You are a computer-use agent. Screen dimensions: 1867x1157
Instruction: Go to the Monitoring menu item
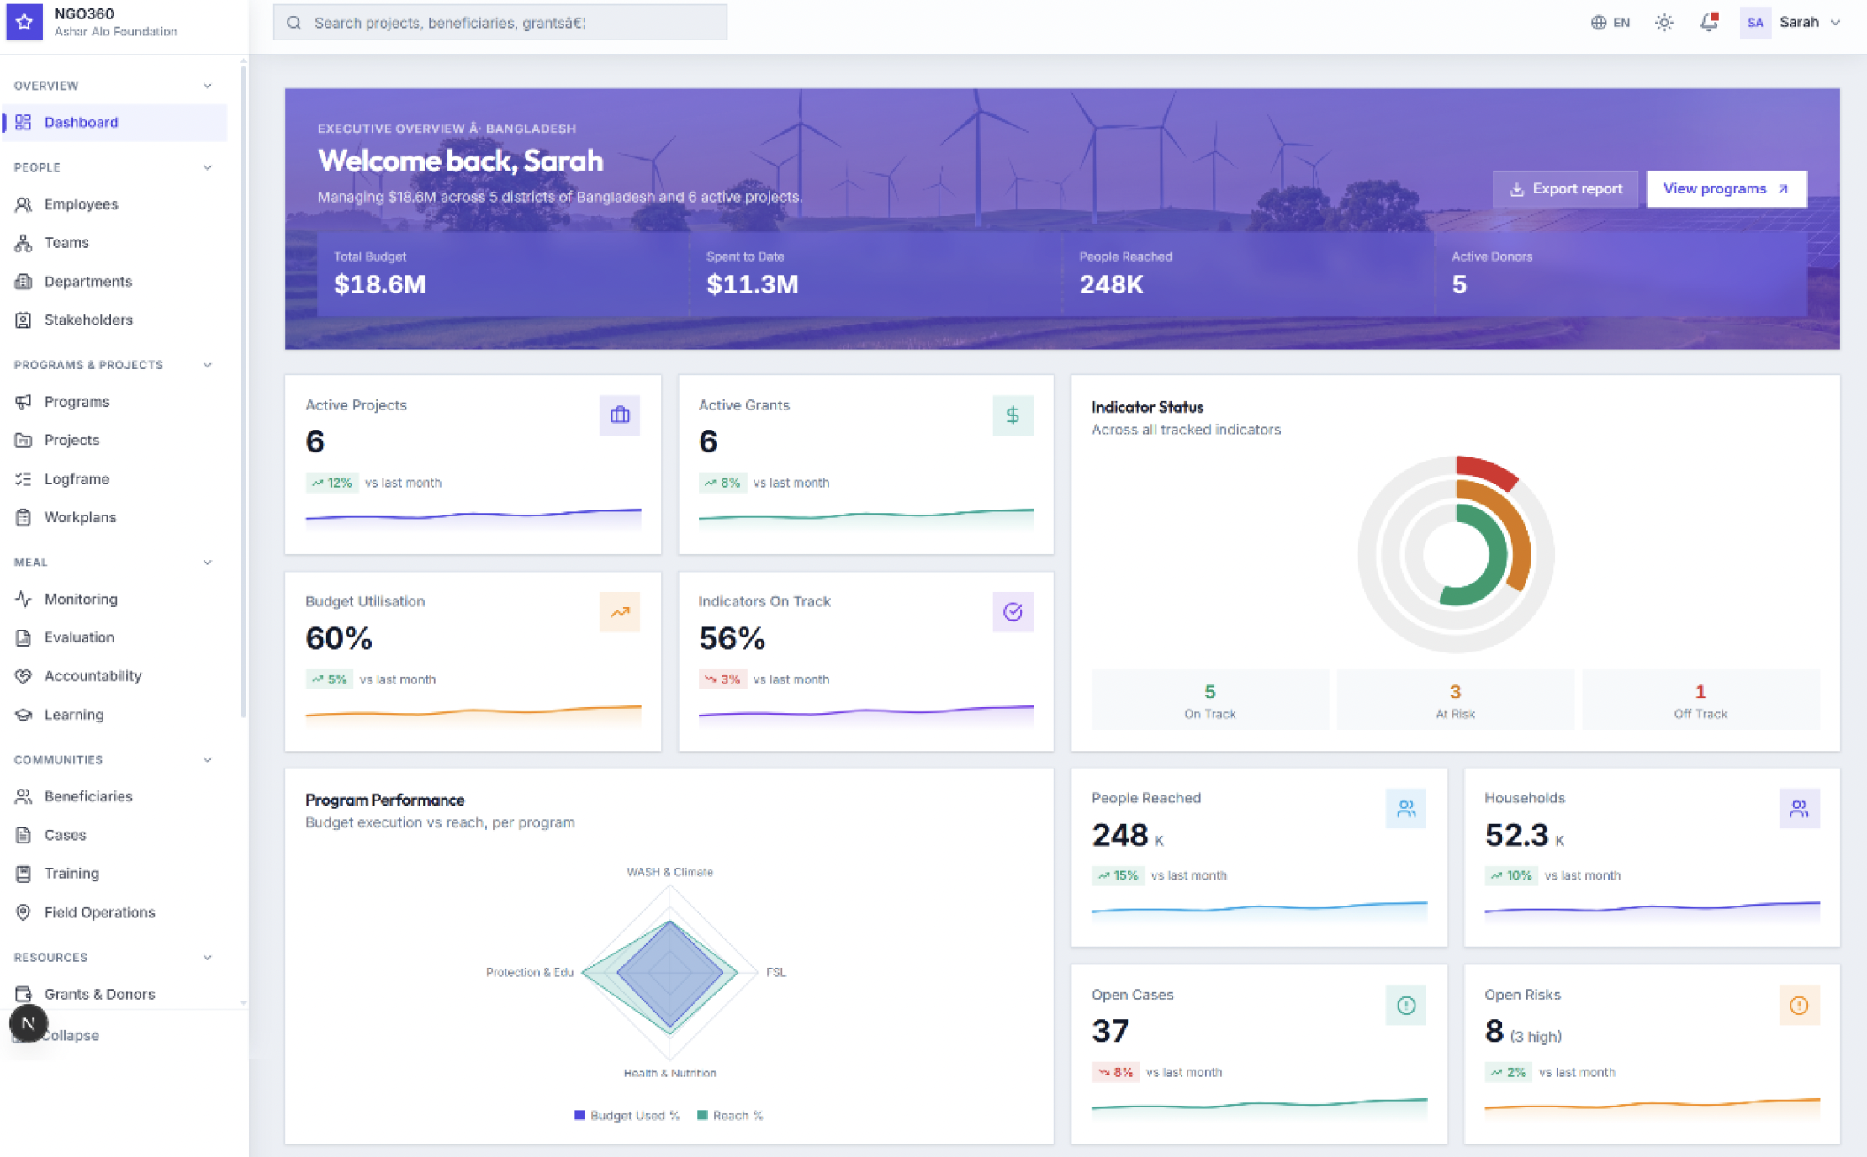[x=115, y=600]
